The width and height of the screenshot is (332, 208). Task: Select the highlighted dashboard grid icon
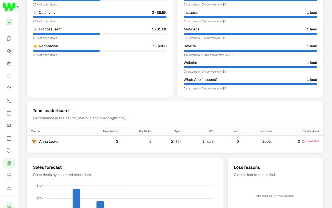point(9,163)
